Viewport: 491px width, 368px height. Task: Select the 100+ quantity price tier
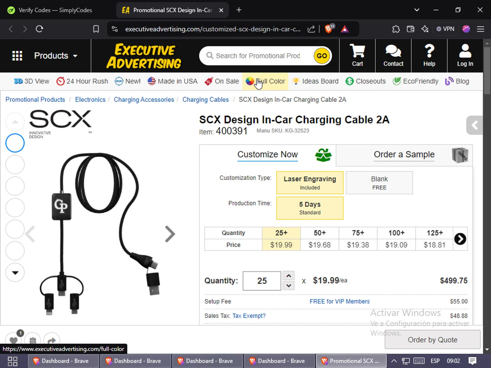pyautogui.click(x=396, y=239)
